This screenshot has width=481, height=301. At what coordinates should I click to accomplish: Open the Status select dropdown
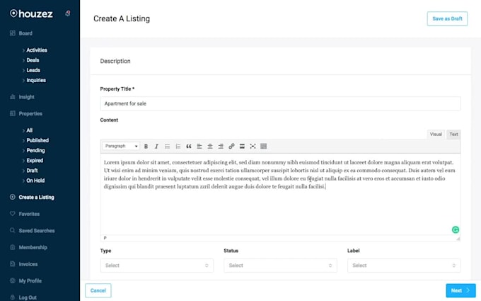280,266
